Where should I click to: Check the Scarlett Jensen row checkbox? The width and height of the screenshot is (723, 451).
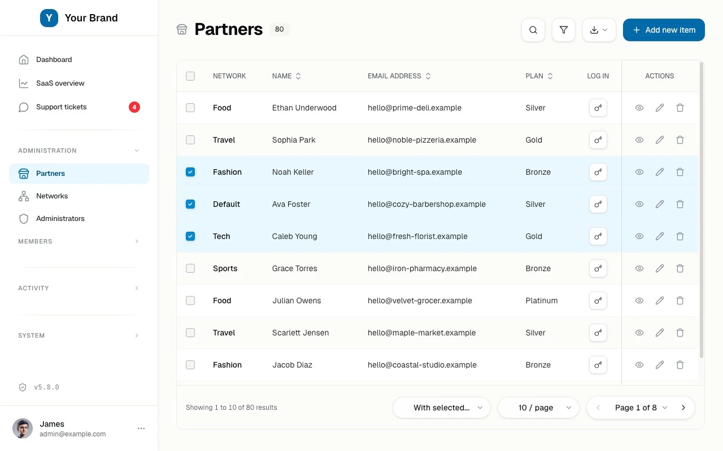click(x=190, y=333)
